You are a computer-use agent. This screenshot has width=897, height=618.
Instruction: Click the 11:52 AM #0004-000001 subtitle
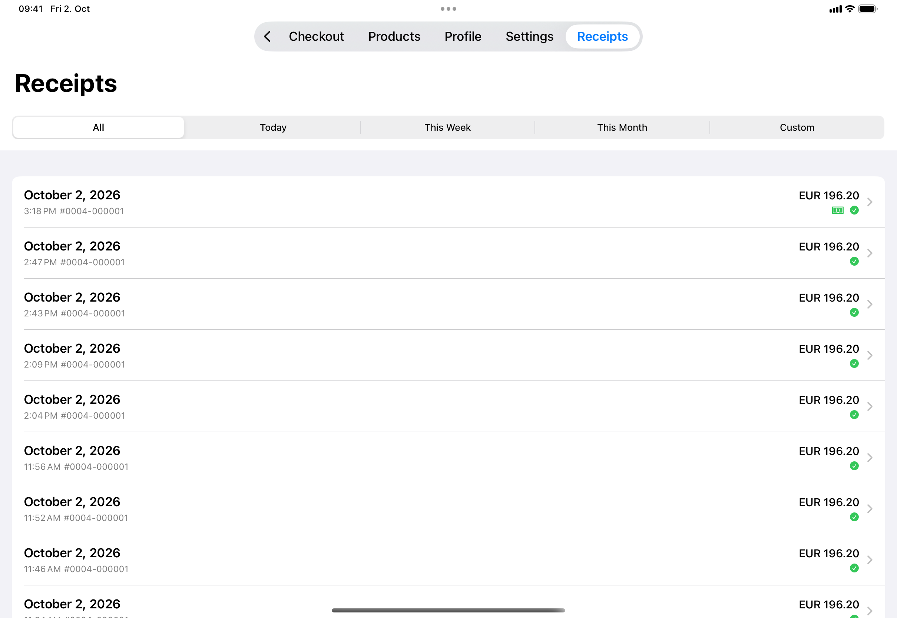pyautogui.click(x=76, y=518)
